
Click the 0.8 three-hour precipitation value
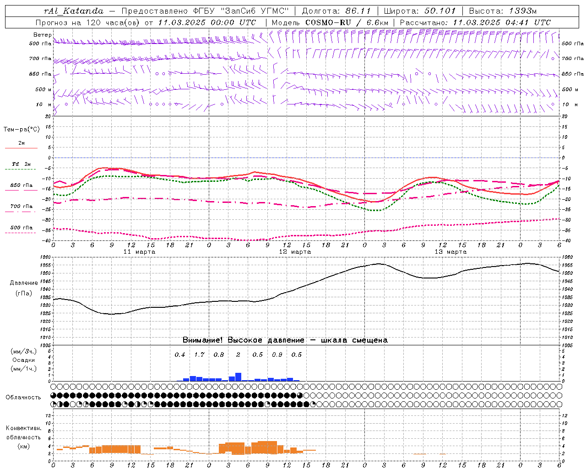coord(219,355)
